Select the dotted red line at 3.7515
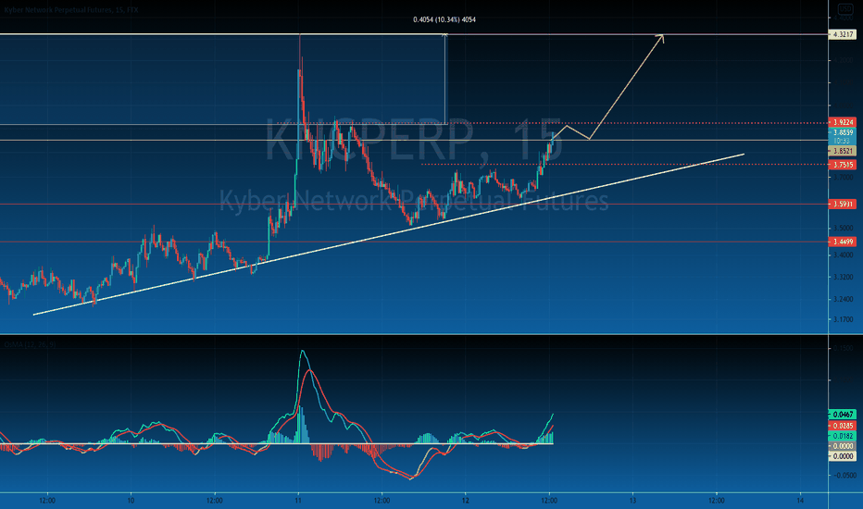The image size is (863, 509). [625, 164]
